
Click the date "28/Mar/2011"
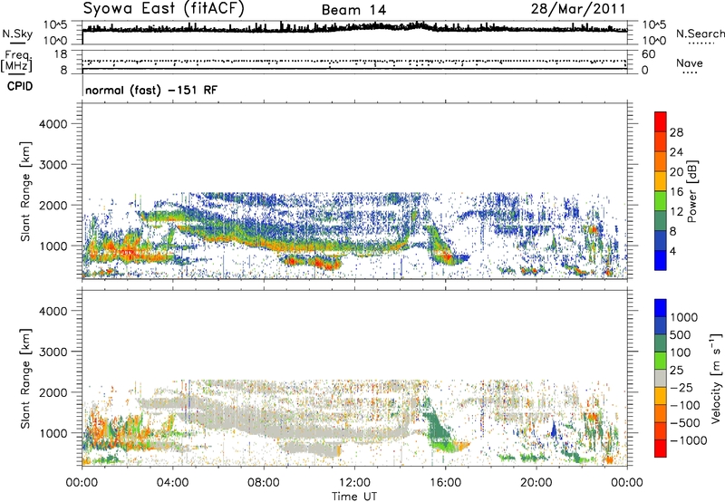[578, 8]
